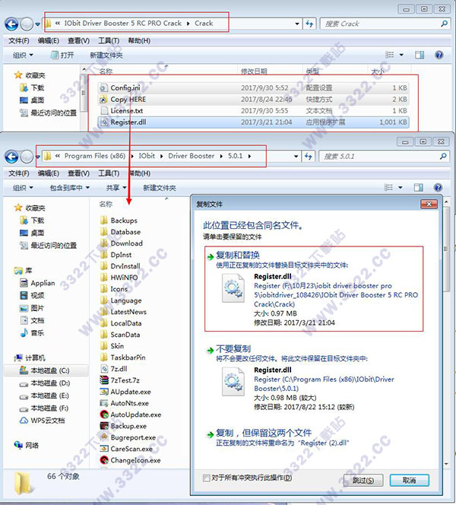Select the CareScan.exe file row
The height and width of the screenshot is (505, 456).
(126, 449)
